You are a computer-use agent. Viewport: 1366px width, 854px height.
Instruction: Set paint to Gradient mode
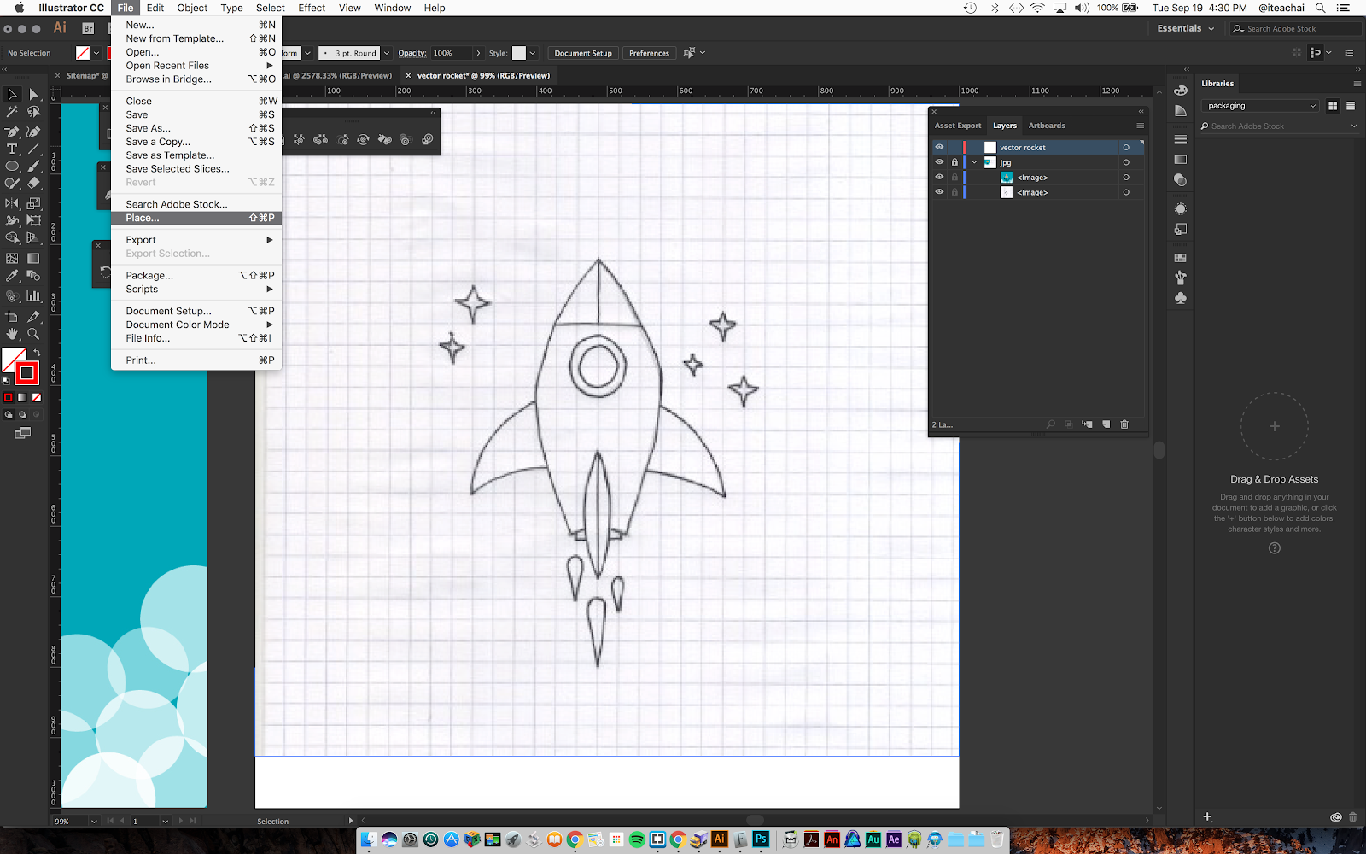point(22,397)
